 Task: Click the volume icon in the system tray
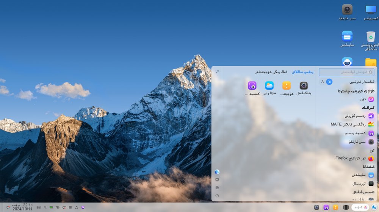(58, 207)
